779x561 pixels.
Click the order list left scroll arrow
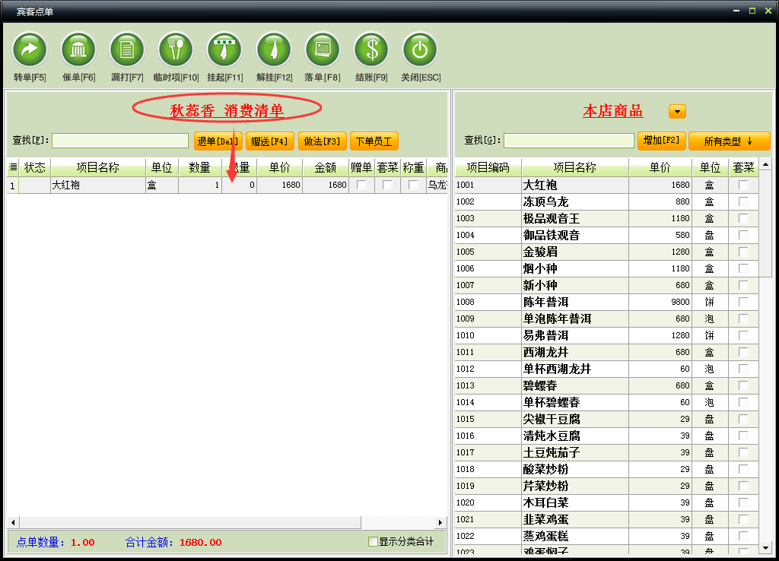pyautogui.click(x=13, y=522)
